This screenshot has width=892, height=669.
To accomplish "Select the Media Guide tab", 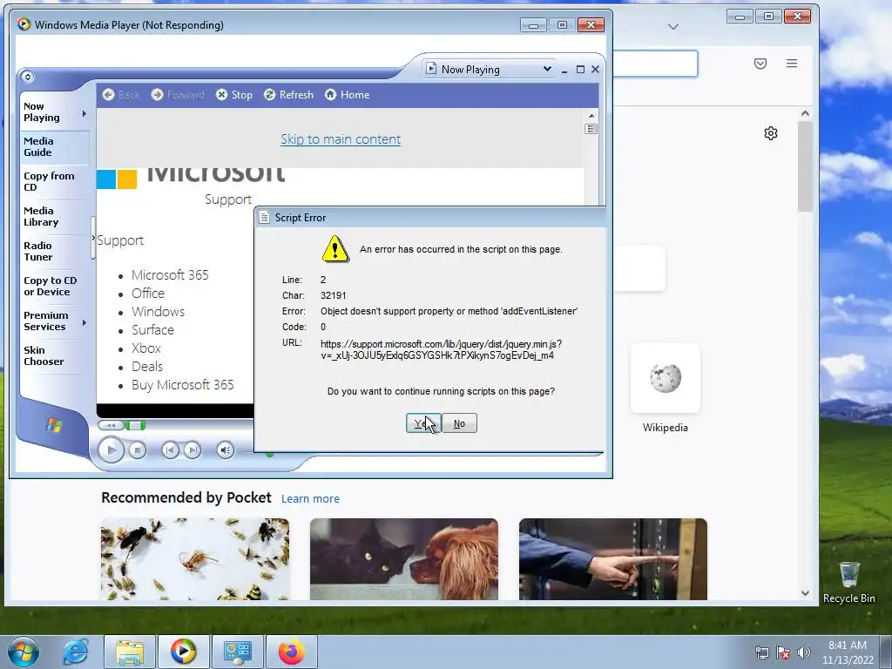I will pos(54,146).
